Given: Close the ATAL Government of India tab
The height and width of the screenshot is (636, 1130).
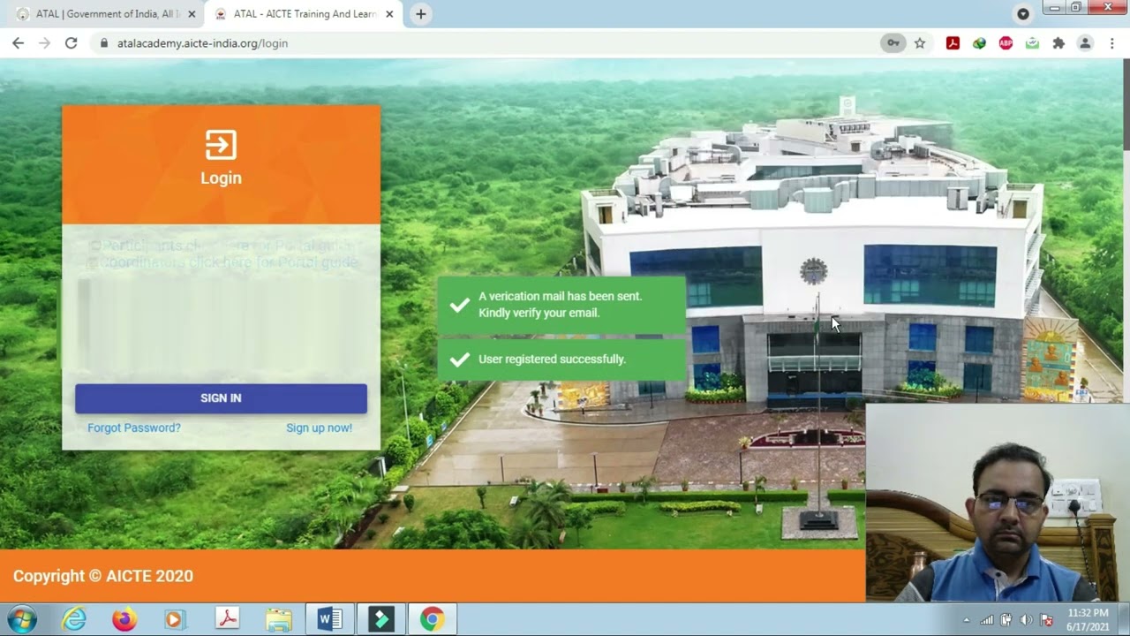Looking at the screenshot, I should 192,14.
